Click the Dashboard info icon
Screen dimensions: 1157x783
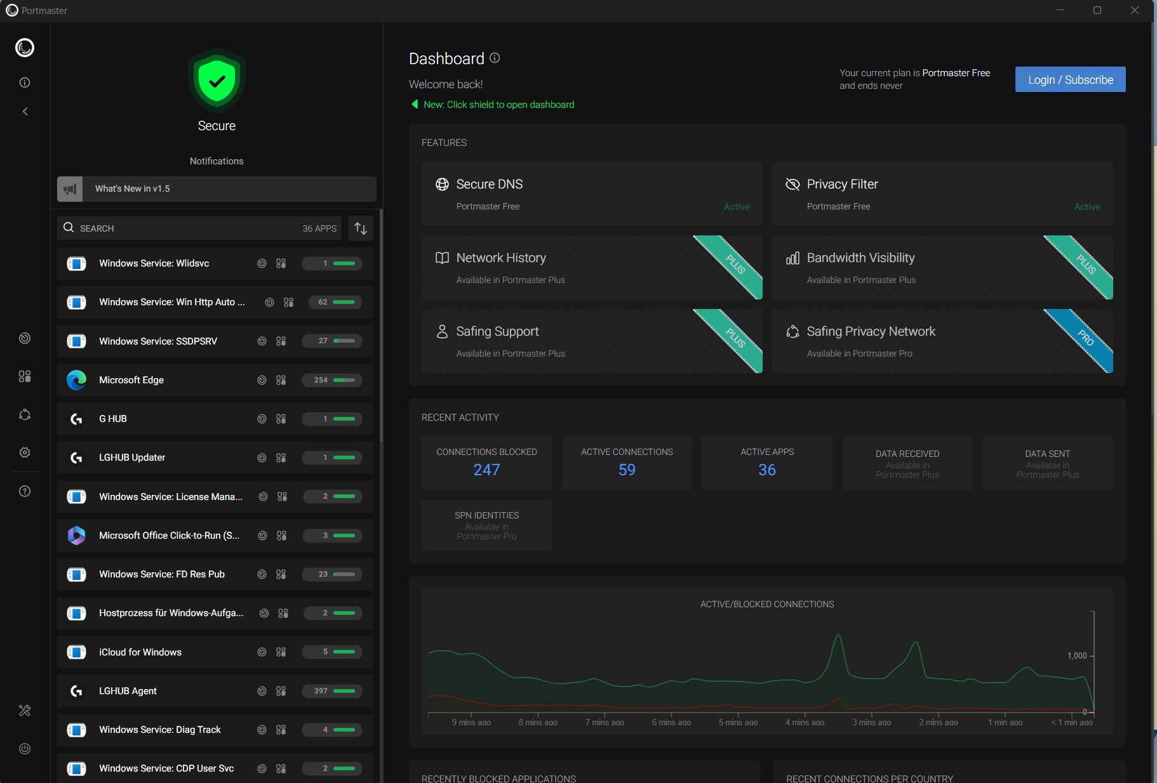(495, 58)
